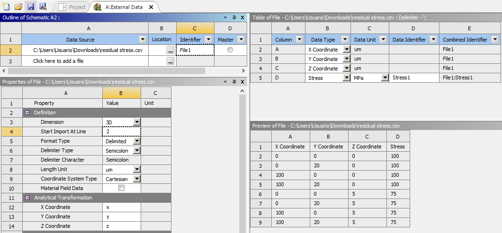Collapse the Analytical Transformation group
502x233 pixels.
pyautogui.click(x=27, y=198)
